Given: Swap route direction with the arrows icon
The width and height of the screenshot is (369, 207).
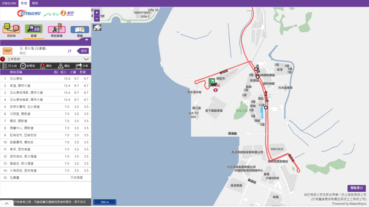Looking at the screenshot, I should [x=70, y=51].
